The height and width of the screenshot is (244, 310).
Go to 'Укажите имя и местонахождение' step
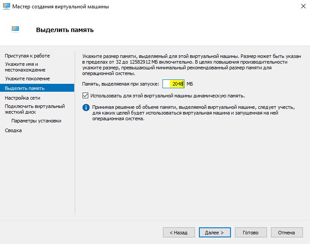point(25,67)
